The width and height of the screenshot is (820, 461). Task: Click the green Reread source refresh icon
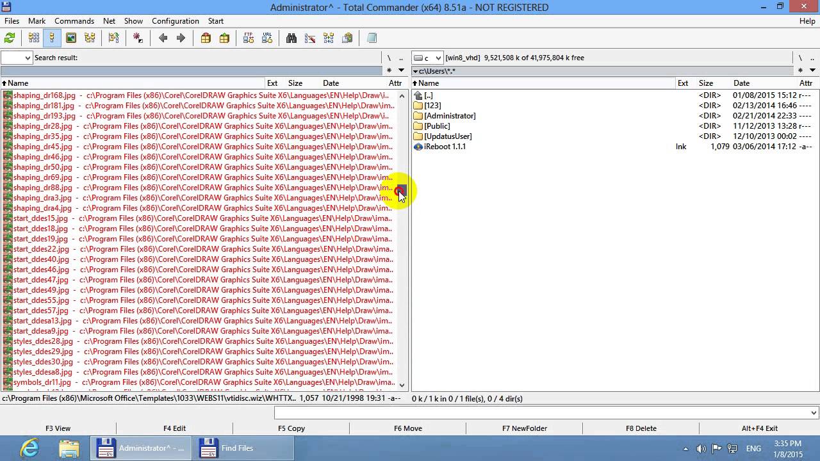click(x=10, y=38)
